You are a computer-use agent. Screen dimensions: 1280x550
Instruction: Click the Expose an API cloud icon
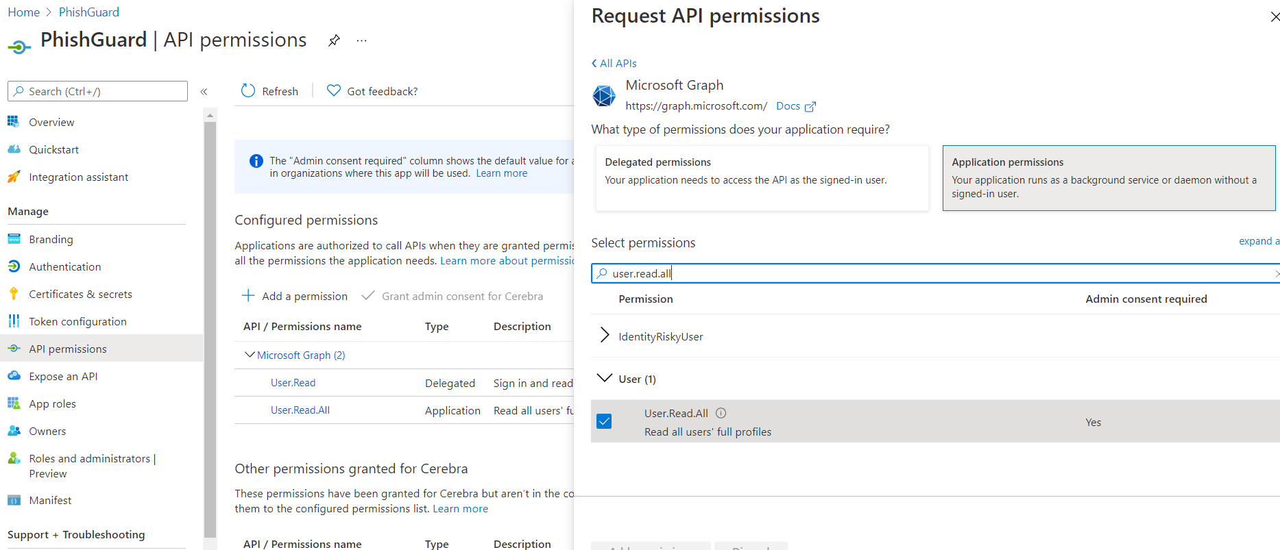pyautogui.click(x=14, y=375)
